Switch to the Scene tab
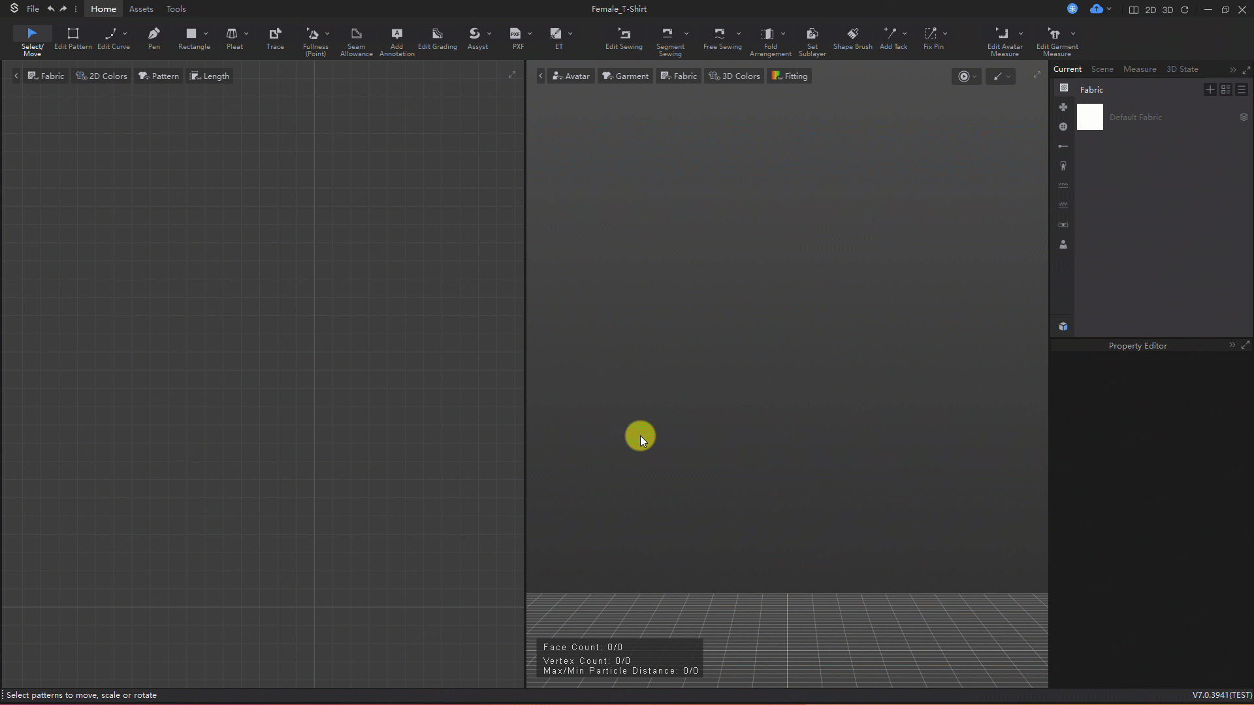 (1102, 69)
